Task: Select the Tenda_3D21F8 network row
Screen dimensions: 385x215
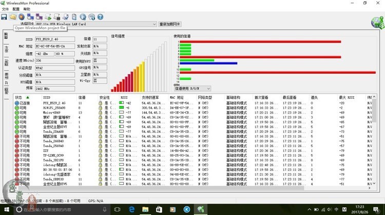Action: (x=193, y=160)
